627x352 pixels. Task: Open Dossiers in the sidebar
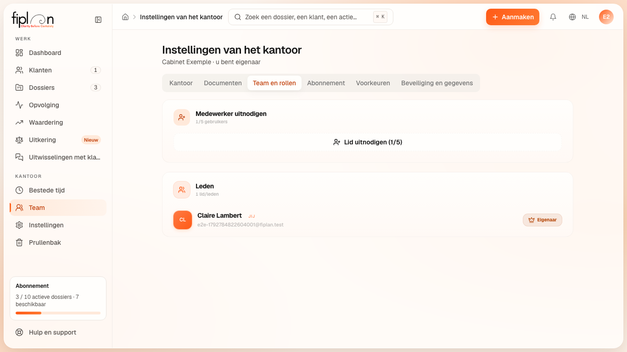tap(58, 88)
